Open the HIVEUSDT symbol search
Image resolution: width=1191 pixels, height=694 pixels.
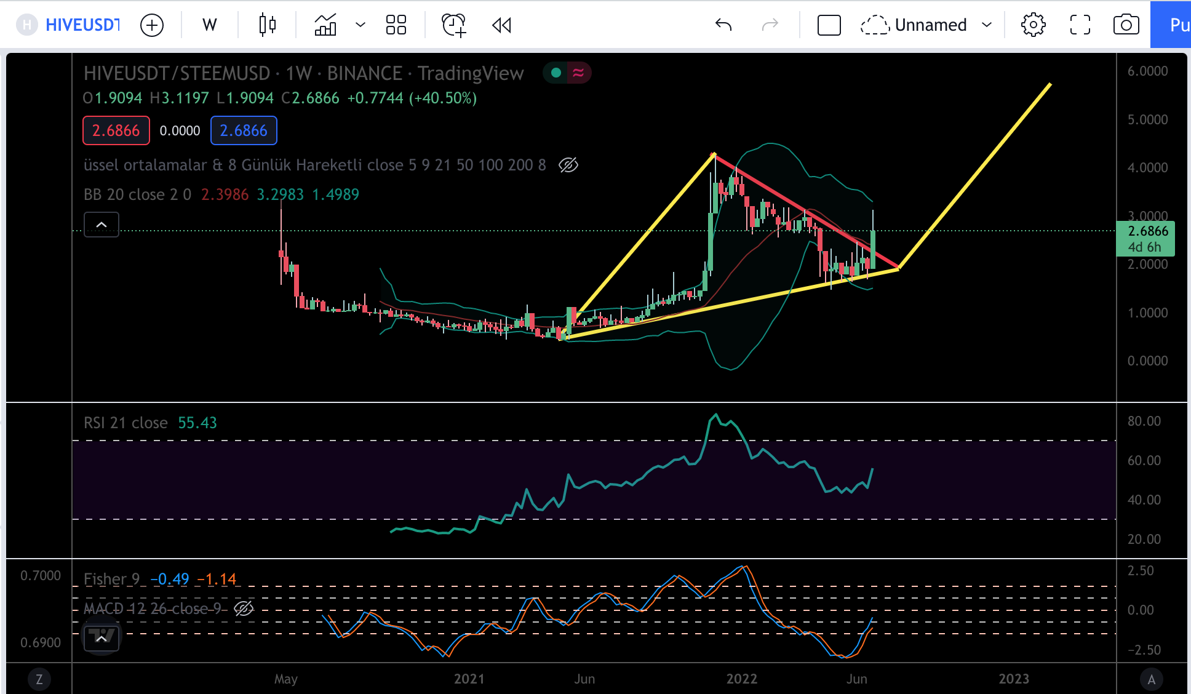(x=82, y=25)
